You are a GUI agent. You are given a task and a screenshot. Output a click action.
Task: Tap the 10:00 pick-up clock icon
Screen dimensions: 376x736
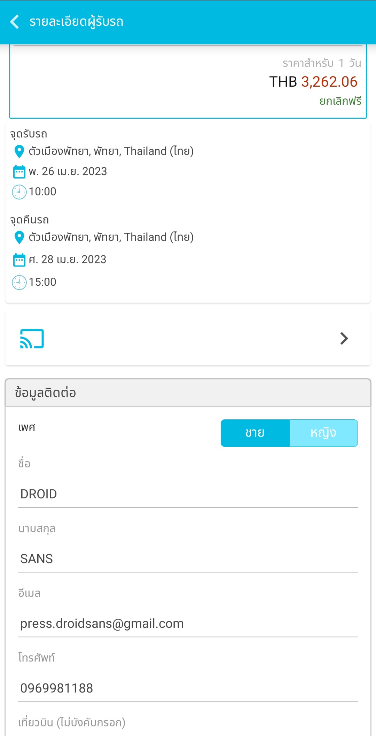pos(19,192)
